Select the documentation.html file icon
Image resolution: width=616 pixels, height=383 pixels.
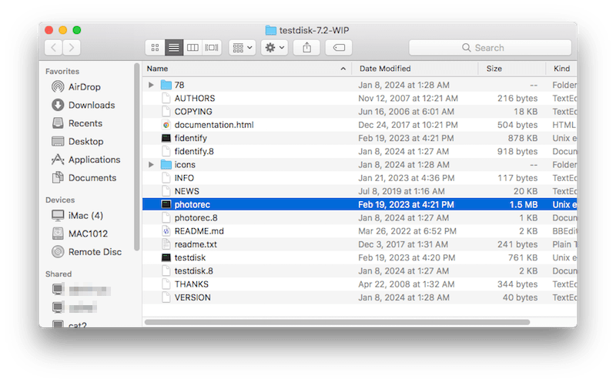pos(166,125)
